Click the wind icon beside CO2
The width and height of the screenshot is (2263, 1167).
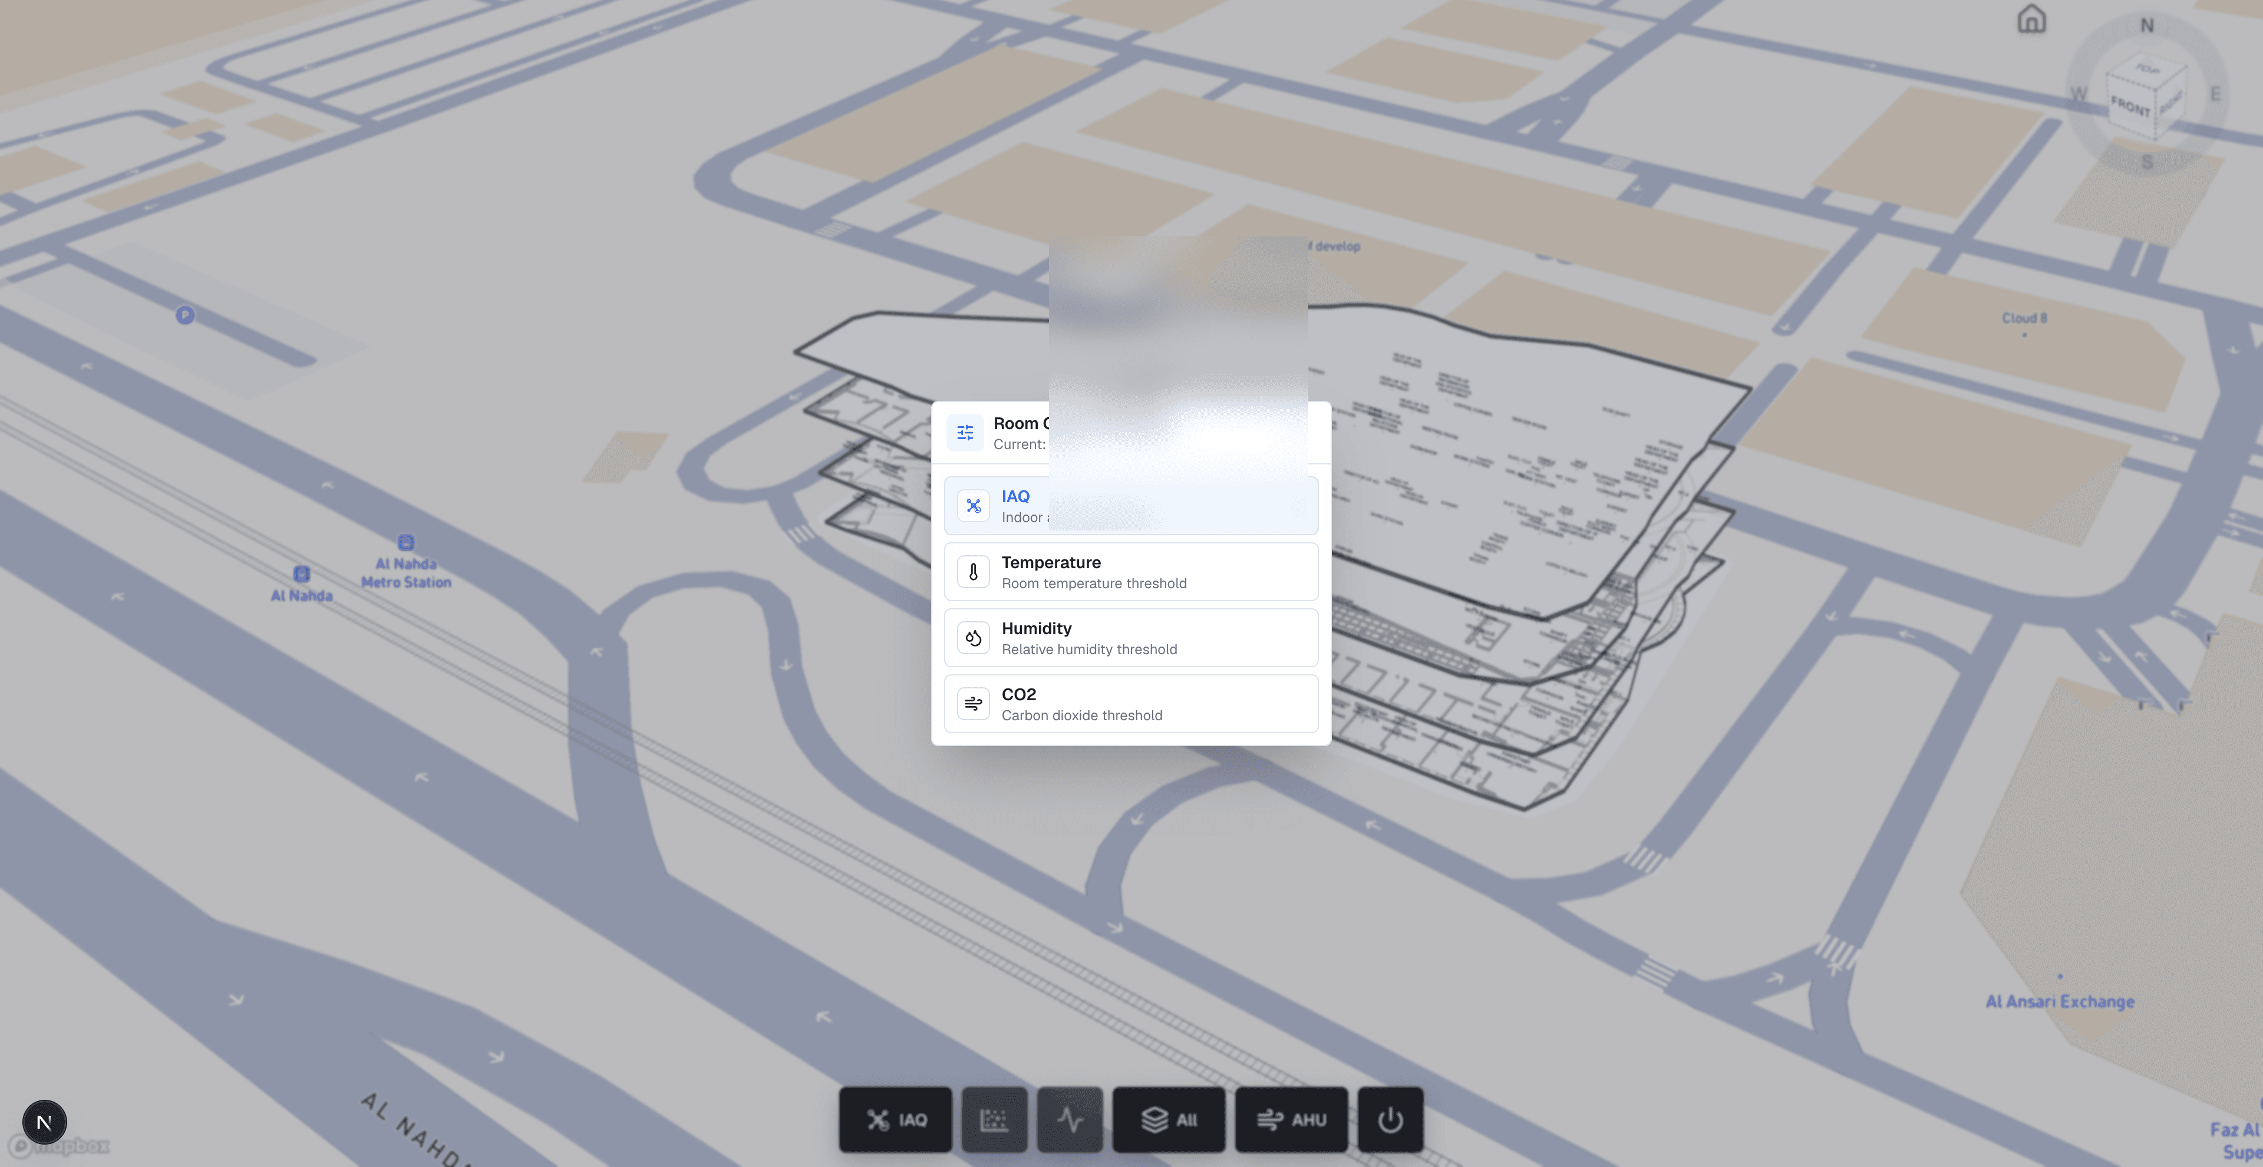pos(974,704)
